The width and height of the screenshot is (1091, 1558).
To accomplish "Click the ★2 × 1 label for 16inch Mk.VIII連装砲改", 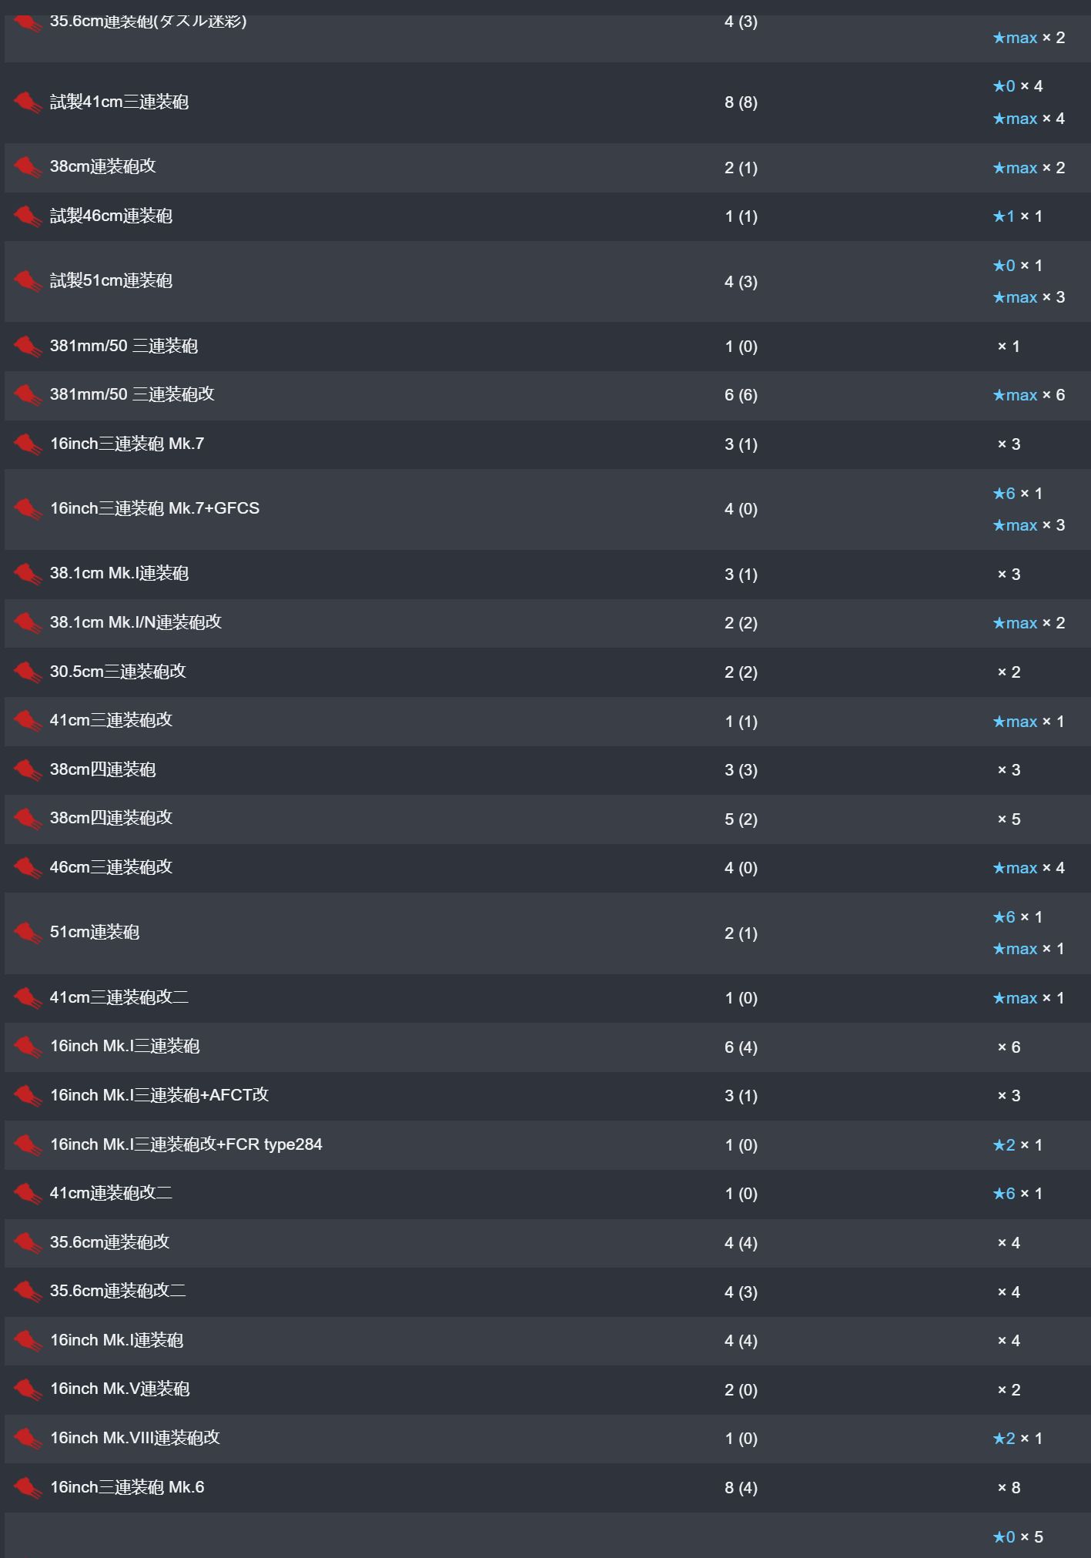I will pos(1018,1439).
